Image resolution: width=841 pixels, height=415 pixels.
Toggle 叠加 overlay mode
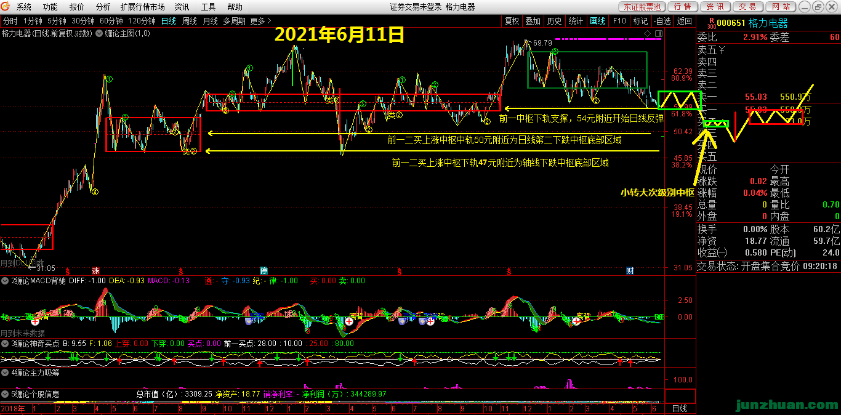tap(533, 21)
